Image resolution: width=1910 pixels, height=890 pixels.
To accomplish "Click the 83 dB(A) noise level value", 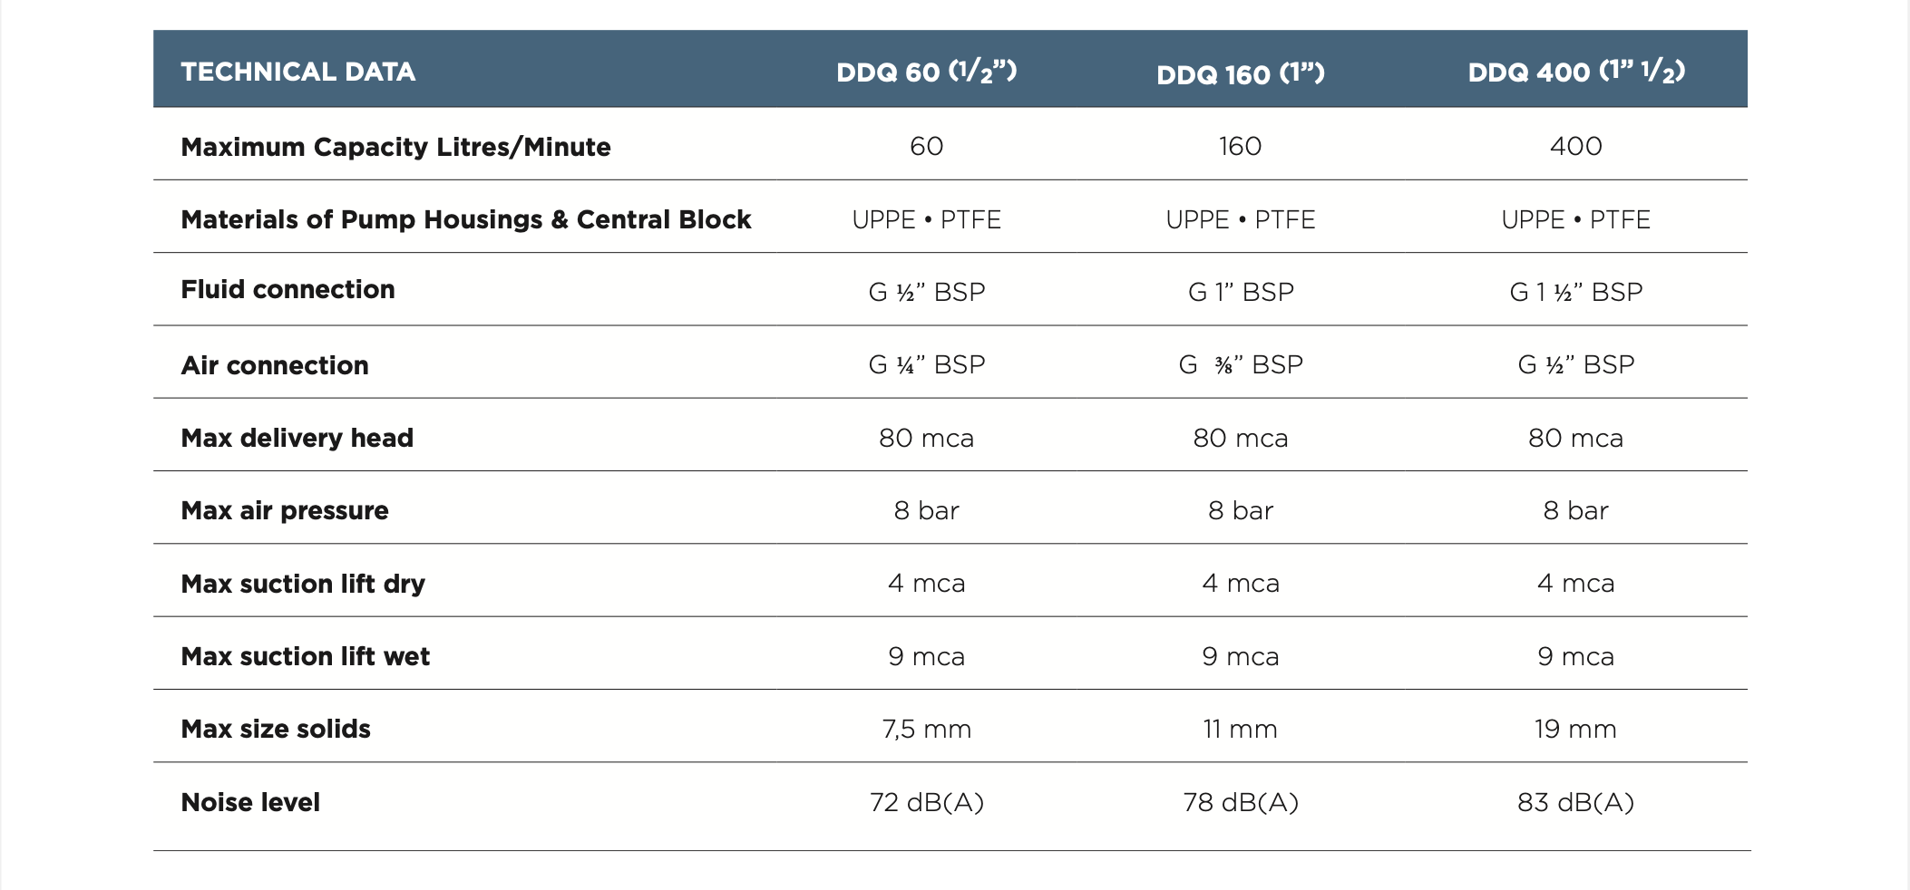I will pos(1576,802).
